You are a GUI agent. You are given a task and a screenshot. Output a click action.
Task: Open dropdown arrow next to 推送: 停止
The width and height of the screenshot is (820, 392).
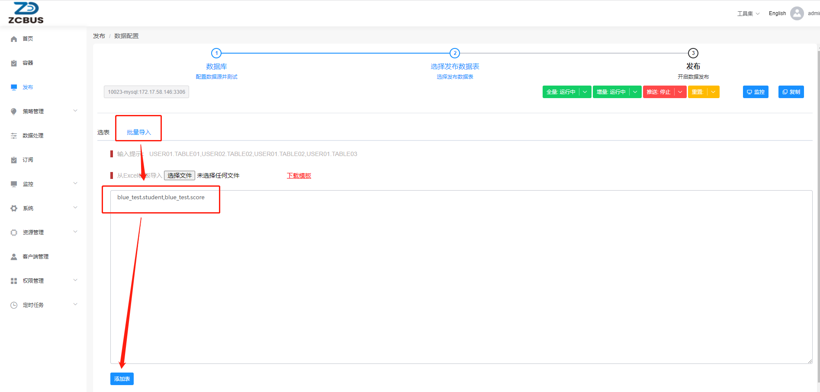[x=680, y=92]
